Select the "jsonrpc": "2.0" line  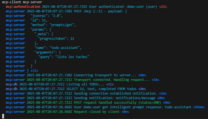46,16
